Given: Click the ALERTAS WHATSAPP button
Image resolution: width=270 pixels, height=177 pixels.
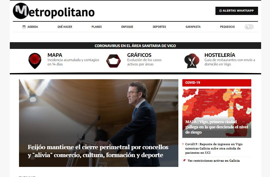Looking at the screenshot, I should (x=237, y=11).
